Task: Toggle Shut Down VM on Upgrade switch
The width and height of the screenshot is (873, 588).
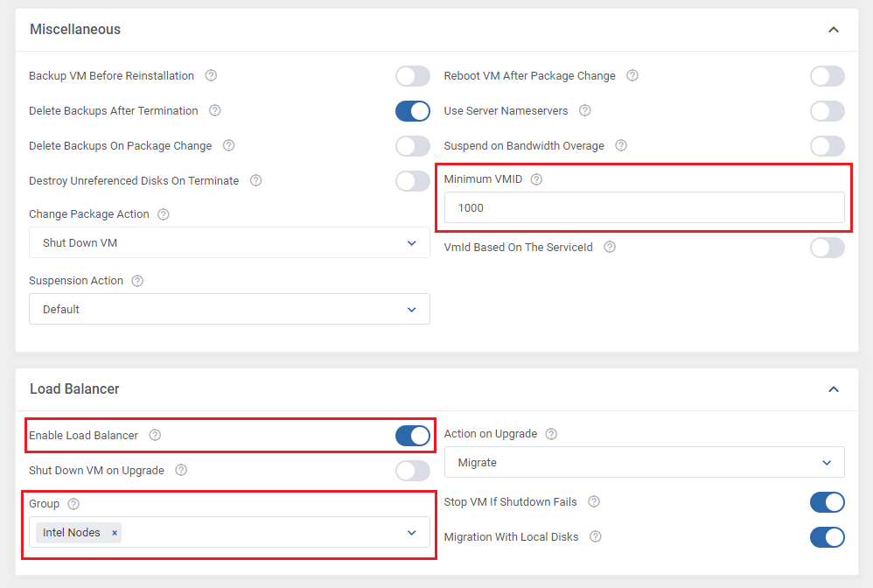Action: tap(413, 471)
